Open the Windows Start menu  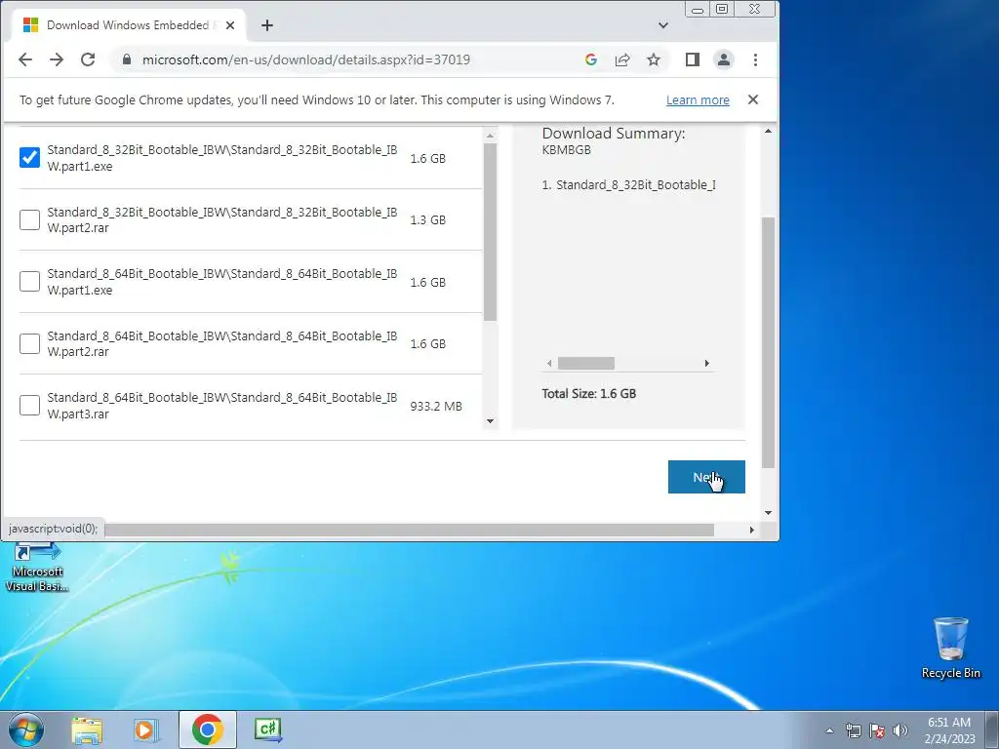(26, 729)
